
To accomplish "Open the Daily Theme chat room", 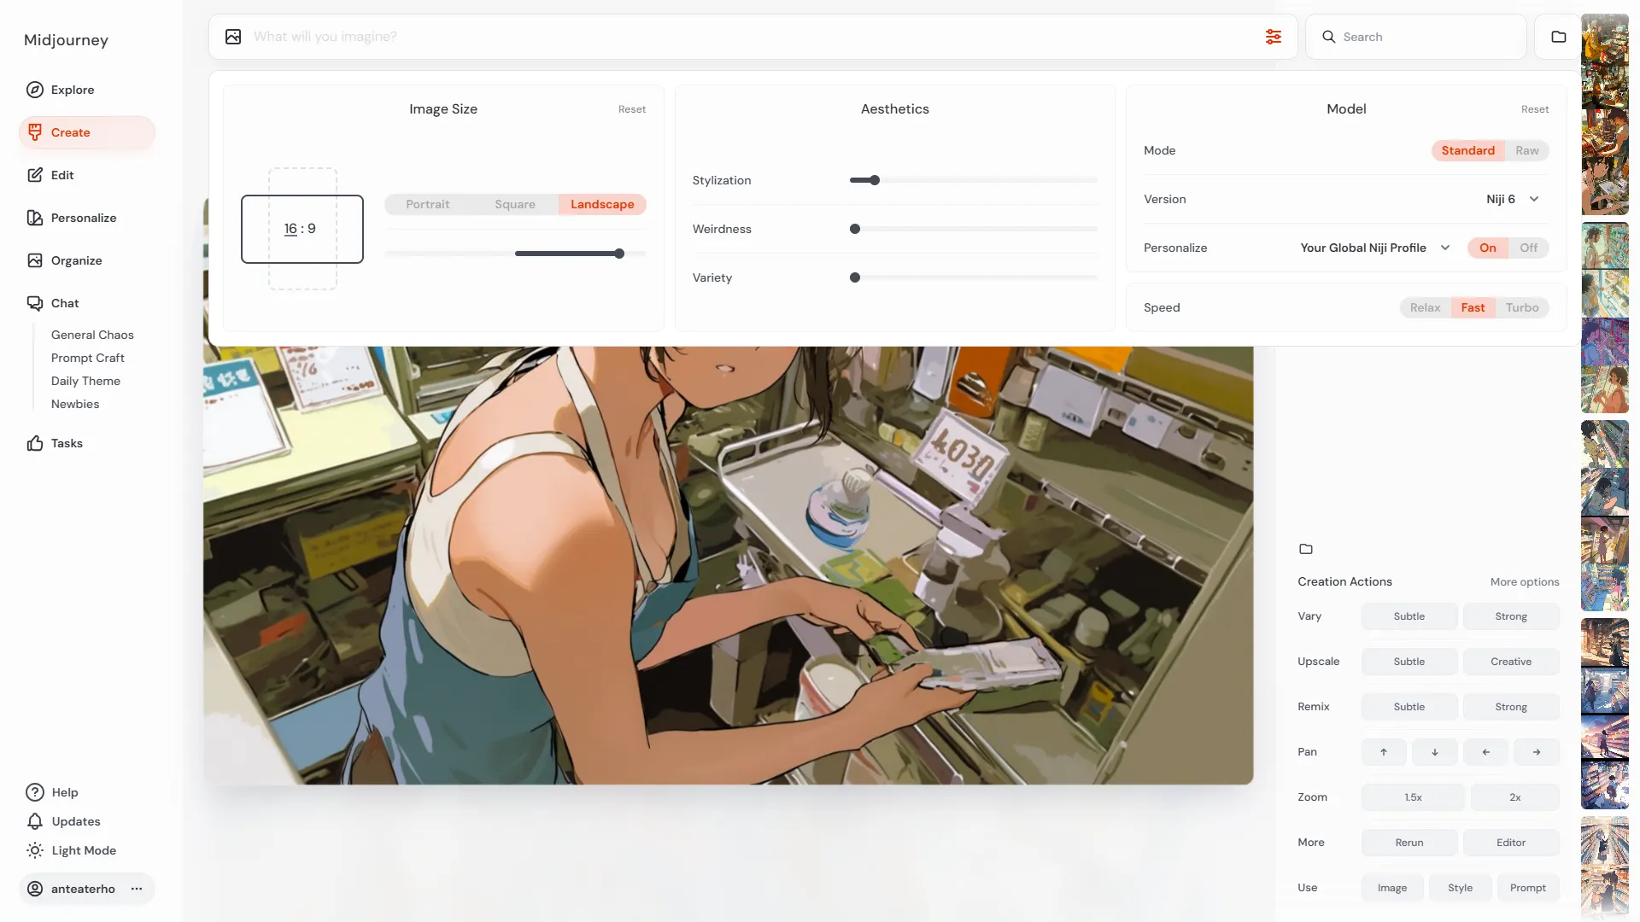I will [x=85, y=381].
